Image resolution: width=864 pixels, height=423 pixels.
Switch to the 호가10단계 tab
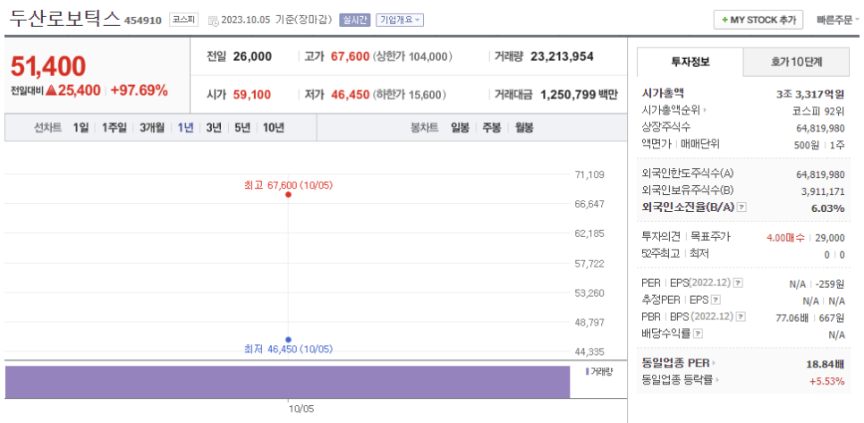[x=796, y=63]
